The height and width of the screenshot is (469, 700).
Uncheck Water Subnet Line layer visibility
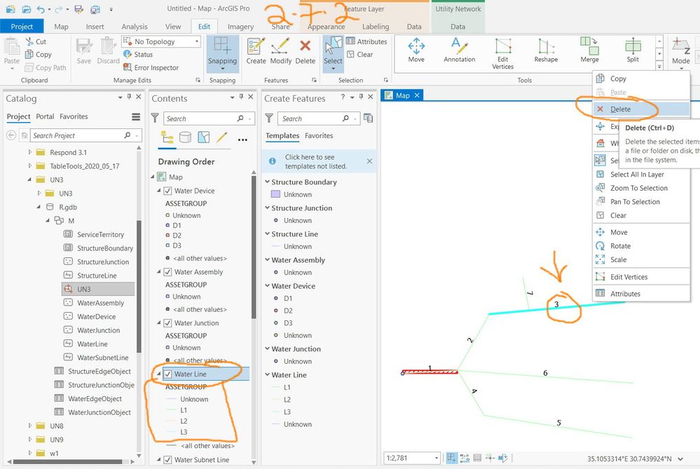click(x=168, y=460)
